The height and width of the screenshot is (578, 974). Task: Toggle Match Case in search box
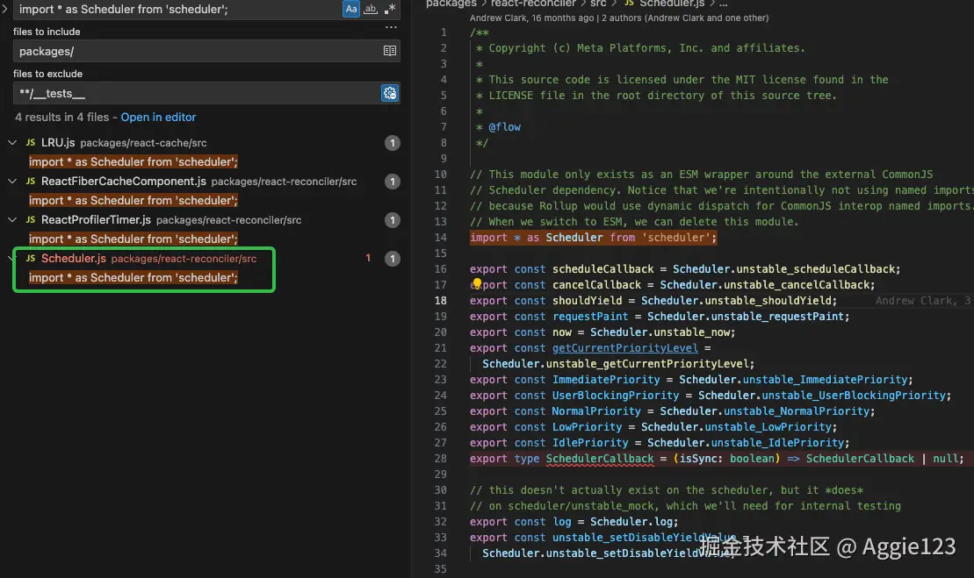351,9
